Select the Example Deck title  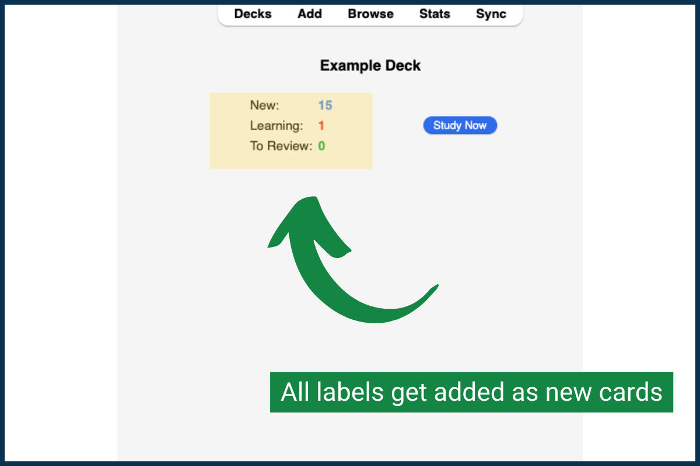(x=370, y=66)
